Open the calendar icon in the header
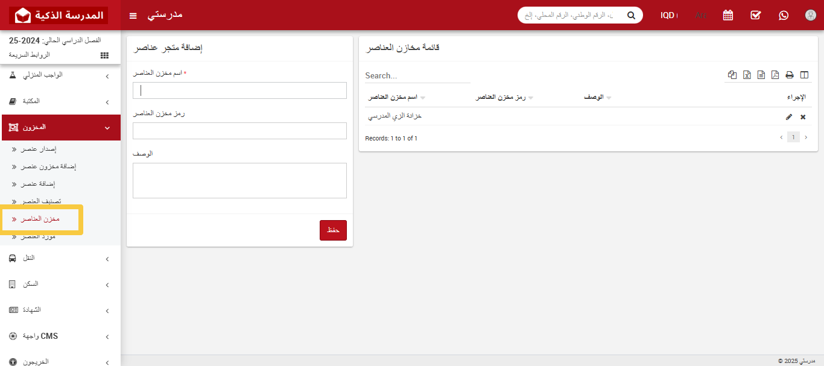This screenshot has height=366, width=824. pyautogui.click(x=727, y=15)
